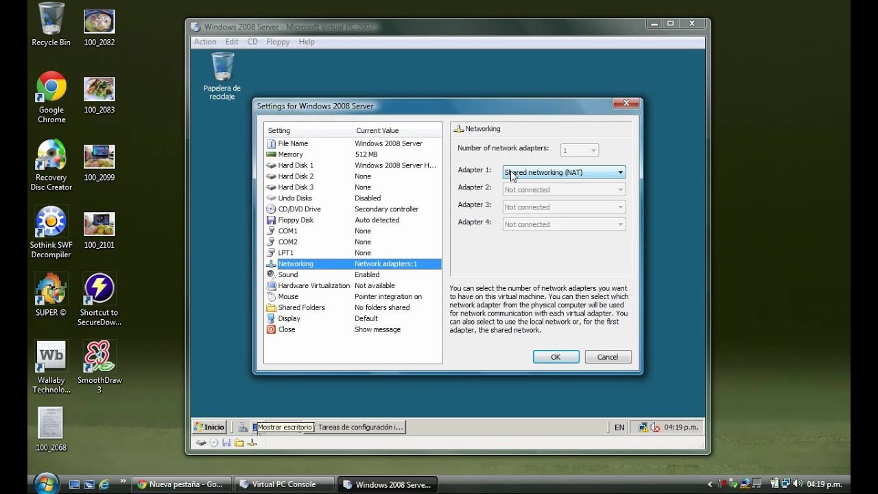Select the Floppy Disk setting row
The height and width of the screenshot is (494, 878).
pyautogui.click(x=353, y=220)
